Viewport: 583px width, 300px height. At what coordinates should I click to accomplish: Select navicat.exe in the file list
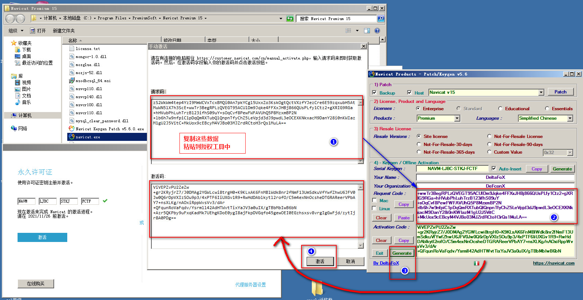(88, 137)
